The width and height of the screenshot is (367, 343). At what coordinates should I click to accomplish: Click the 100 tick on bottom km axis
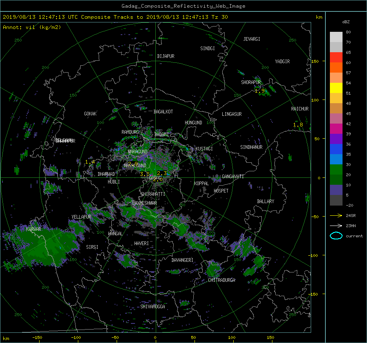coord(232,338)
